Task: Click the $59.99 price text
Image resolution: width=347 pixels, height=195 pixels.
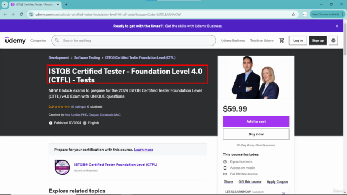Action: (x=235, y=109)
